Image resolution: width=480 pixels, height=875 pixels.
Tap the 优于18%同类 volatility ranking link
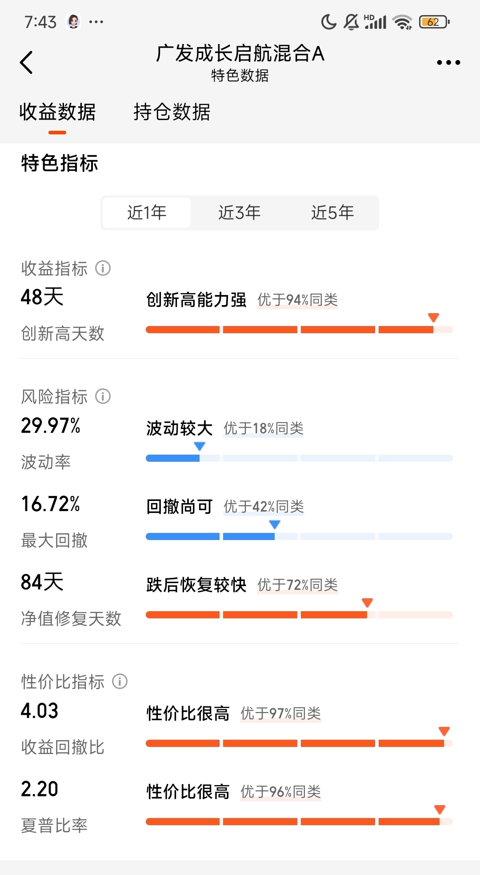pos(264,428)
